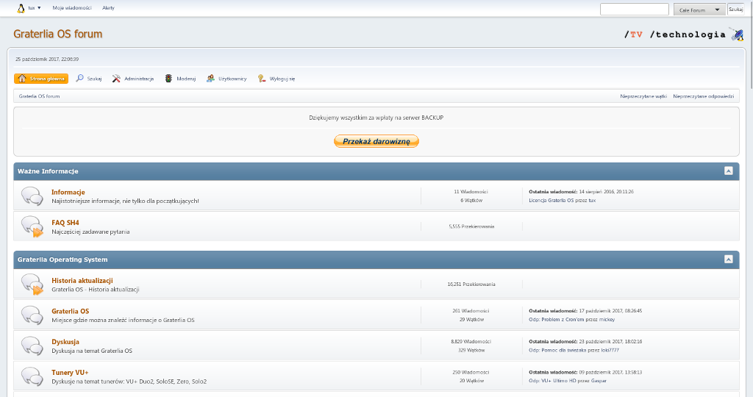Image resolution: width=753 pixels, height=397 pixels.
Task: Open the Moderuj navigation link
Action: coord(186,79)
